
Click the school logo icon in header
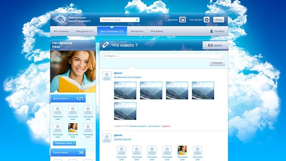(x=60, y=19)
